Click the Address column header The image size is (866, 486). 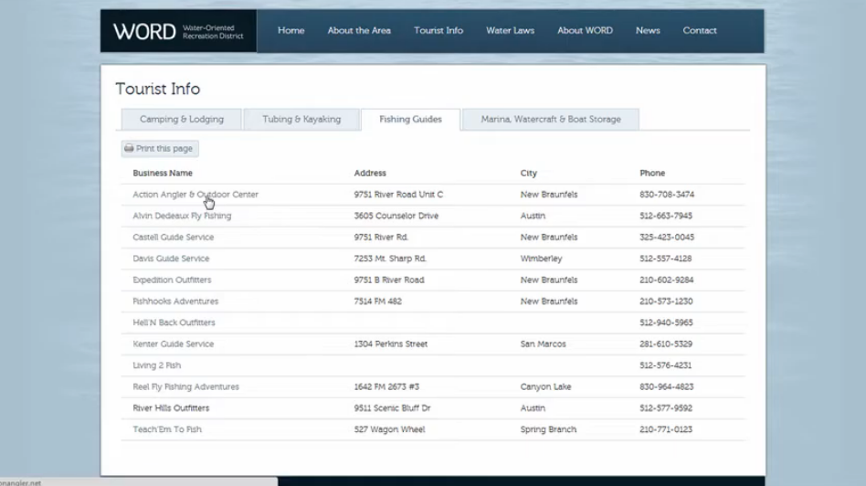[370, 173]
